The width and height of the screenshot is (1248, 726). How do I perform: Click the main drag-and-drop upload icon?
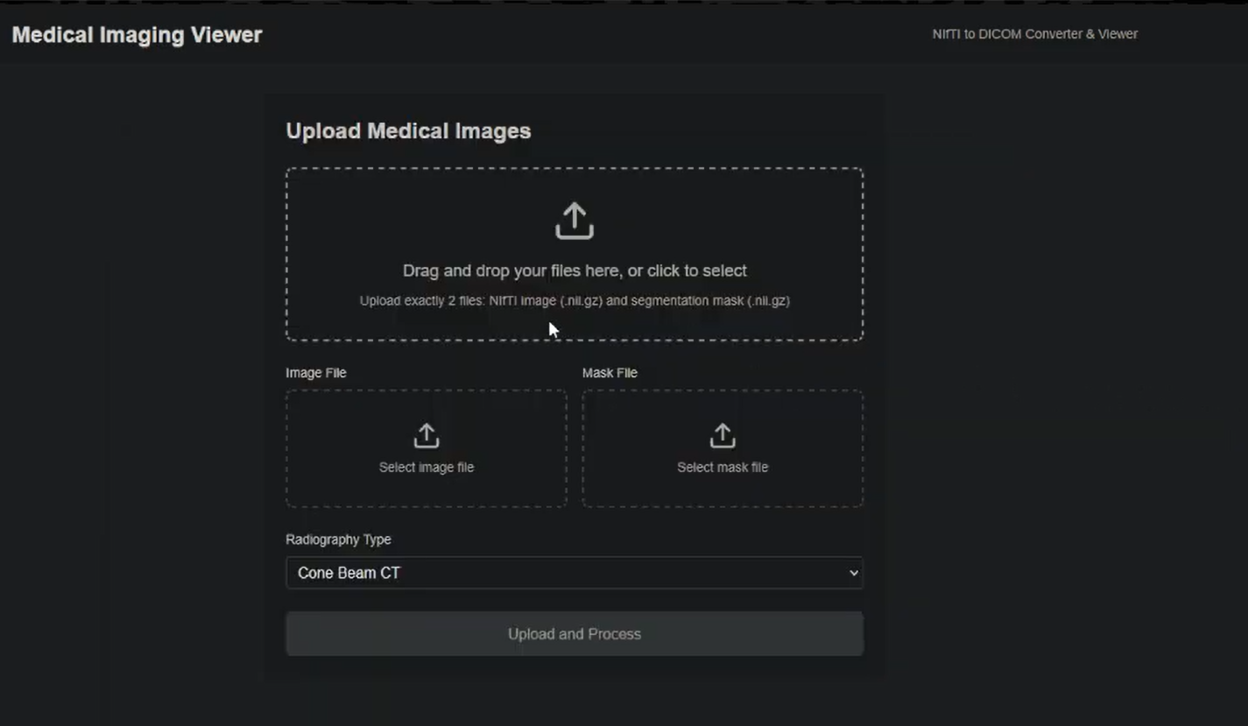[574, 219]
